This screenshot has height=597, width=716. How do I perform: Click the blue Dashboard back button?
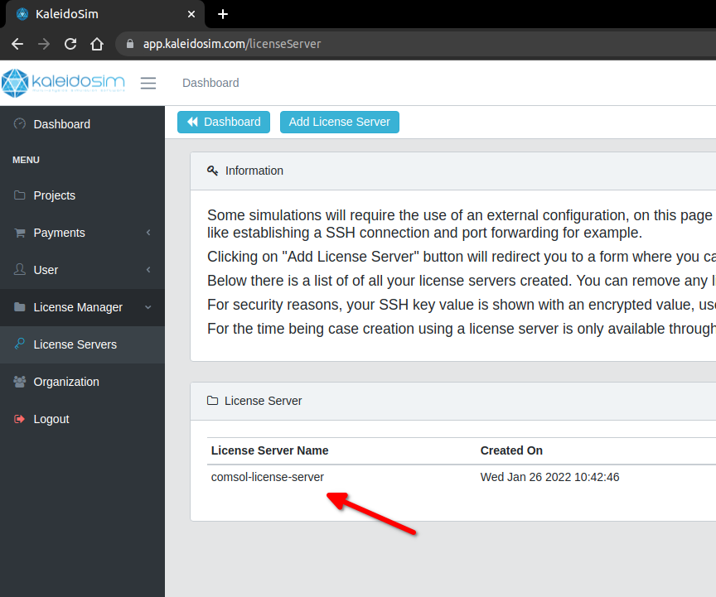224,123
